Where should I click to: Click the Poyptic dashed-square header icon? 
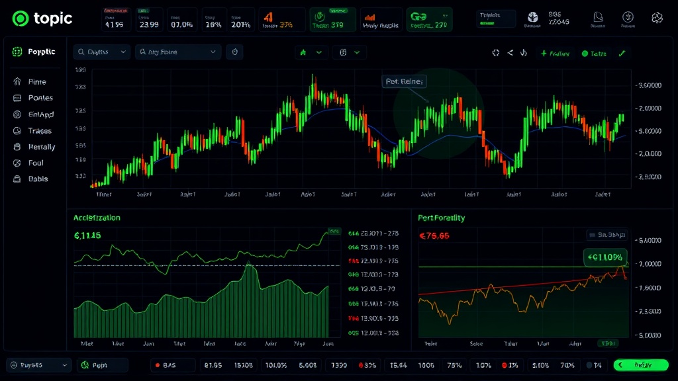[x=17, y=52]
